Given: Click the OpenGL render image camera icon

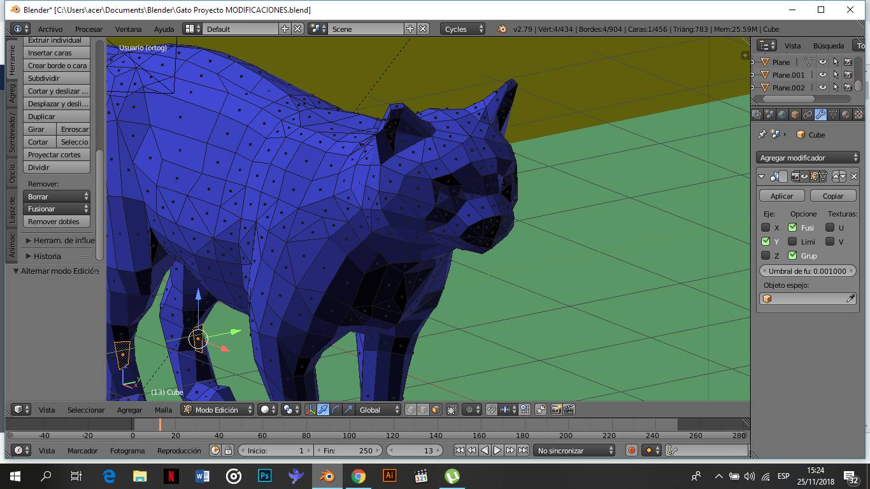Looking at the screenshot, I should [557, 409].
